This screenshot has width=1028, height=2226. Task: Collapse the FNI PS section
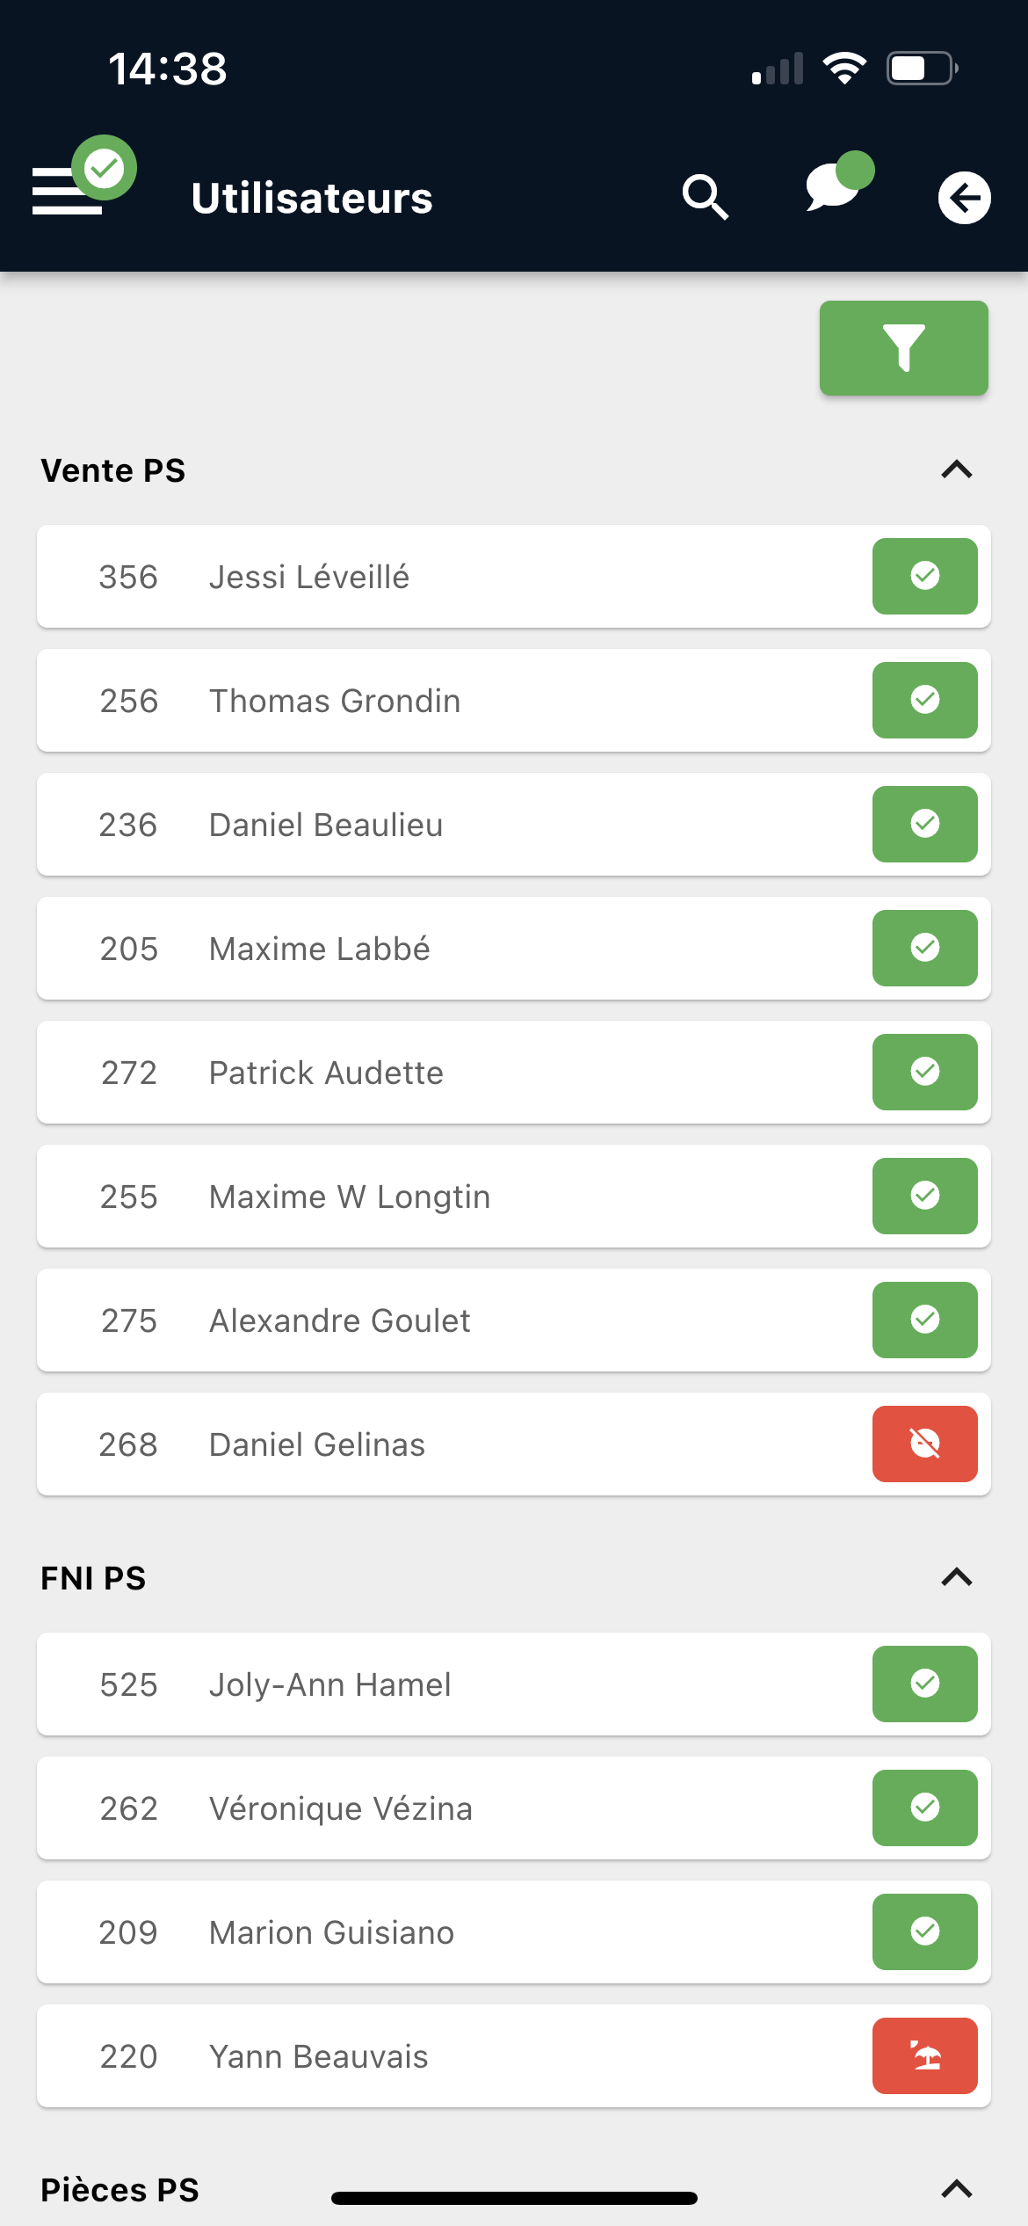[956, 1578]
